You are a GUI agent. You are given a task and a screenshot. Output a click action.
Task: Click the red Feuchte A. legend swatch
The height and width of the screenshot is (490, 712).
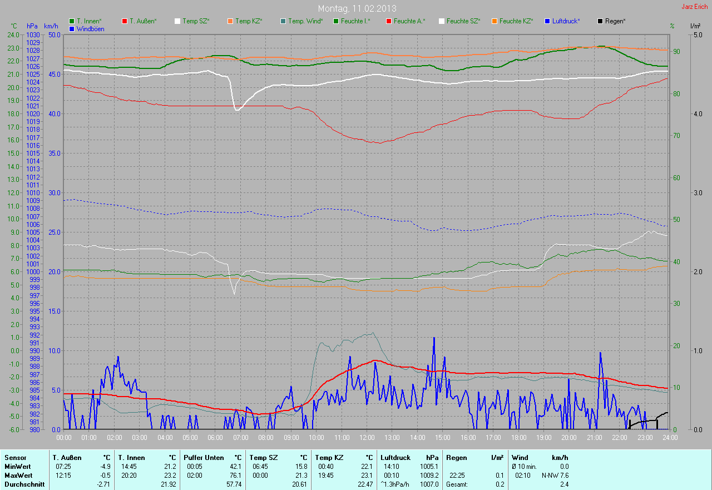click(x=389, y=21)
